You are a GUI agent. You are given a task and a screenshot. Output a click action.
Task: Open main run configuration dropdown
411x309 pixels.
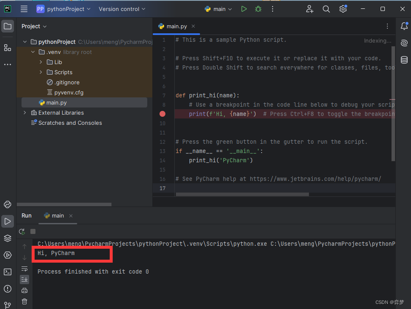218,9
